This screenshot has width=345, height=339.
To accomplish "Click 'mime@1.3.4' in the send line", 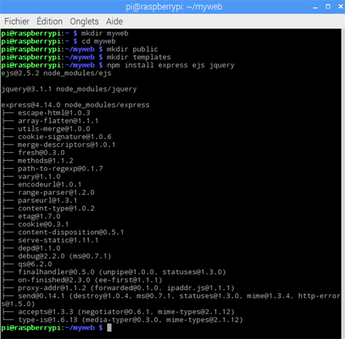I will point(268,296).
